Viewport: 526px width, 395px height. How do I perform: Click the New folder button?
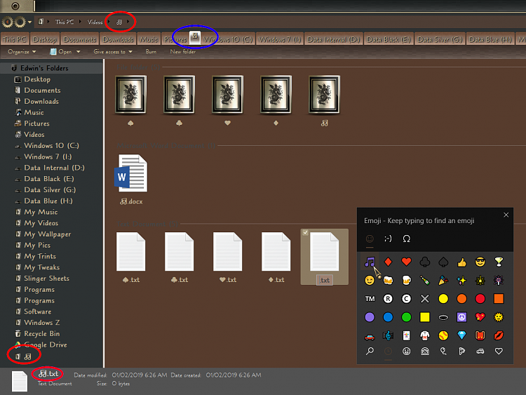point(183,52)
